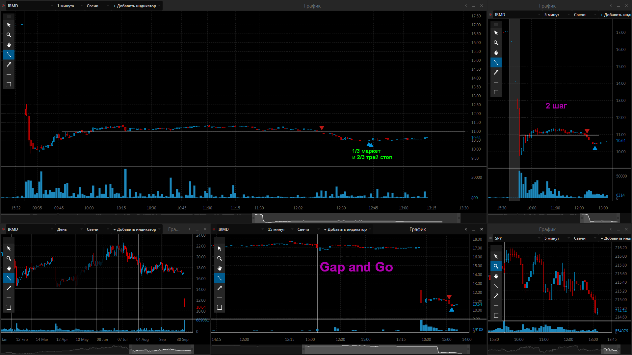This screenshot has height=355, width=632.
Task: Open the IRMD ticker dropdown in 1-minute chart
Action: tap(30, 6)
